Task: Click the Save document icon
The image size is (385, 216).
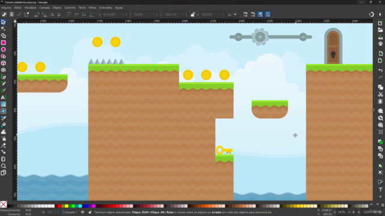Action: 380,37
